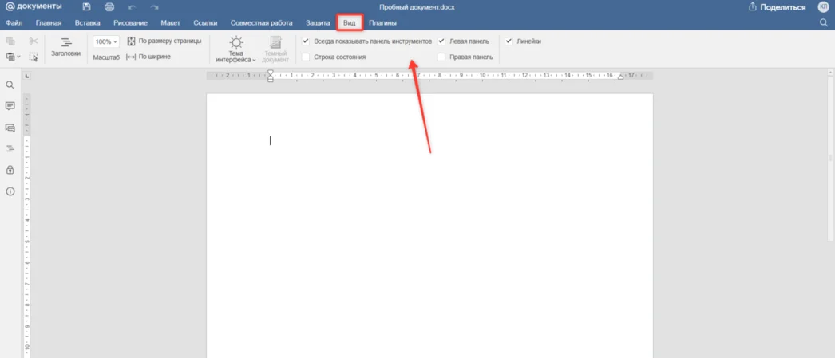This screenshot has height=358, width=835.
Task: Click the lock icon in left sidebar
Action: pyautogui.click(x=10, y=170)
